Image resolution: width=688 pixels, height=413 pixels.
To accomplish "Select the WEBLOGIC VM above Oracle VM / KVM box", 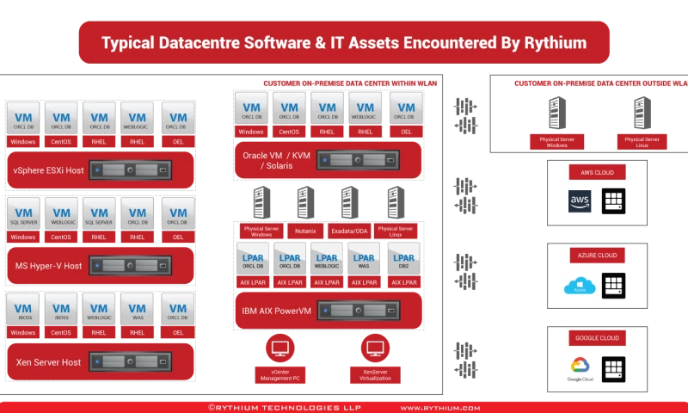I will (x=365, y=108).
